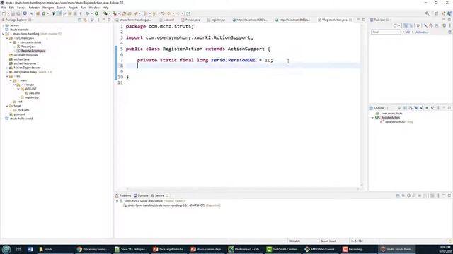Collapse the struts-form-handling project node
This screenshot has height=254, width=453.
(3, 34)
